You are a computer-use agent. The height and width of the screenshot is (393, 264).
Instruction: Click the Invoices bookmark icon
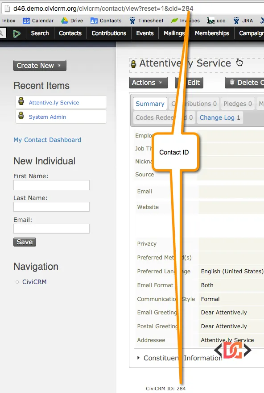click(x=174, y=20)
